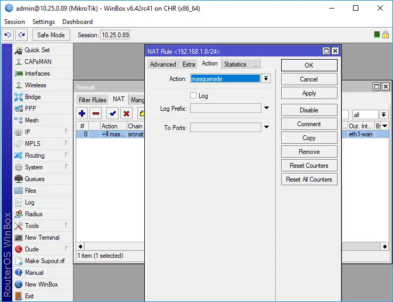Image resolution: width=393 pixels, height=302 pixels.
Task: Open Wireless in the sidebar
Action: click(x=43, y=85)
